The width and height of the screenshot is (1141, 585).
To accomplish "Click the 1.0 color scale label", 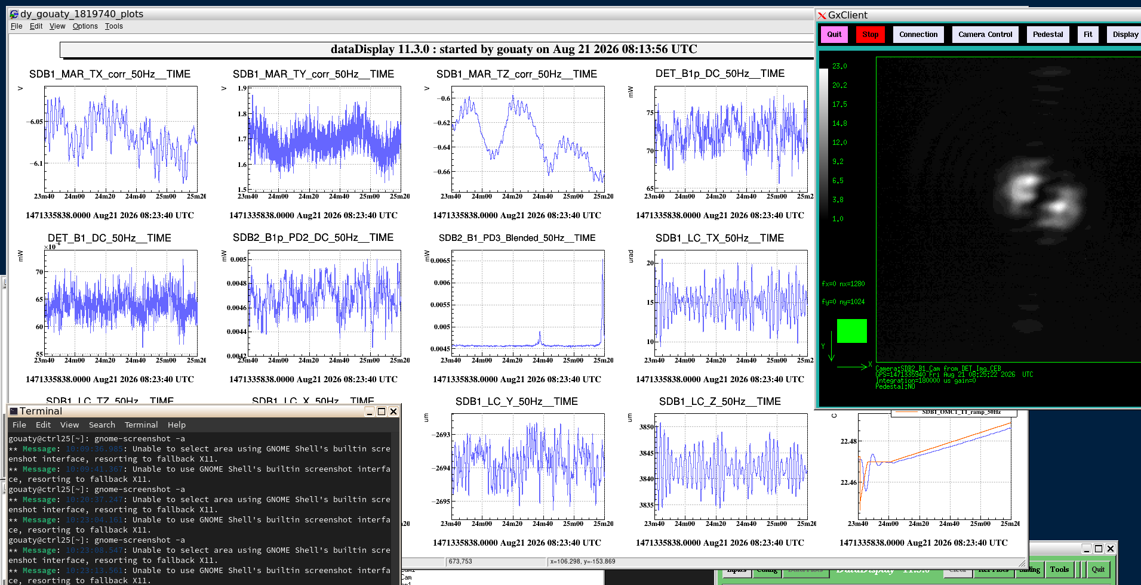I will [838, 219].
